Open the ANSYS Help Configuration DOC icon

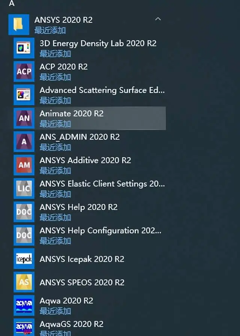tap(24, 235)
